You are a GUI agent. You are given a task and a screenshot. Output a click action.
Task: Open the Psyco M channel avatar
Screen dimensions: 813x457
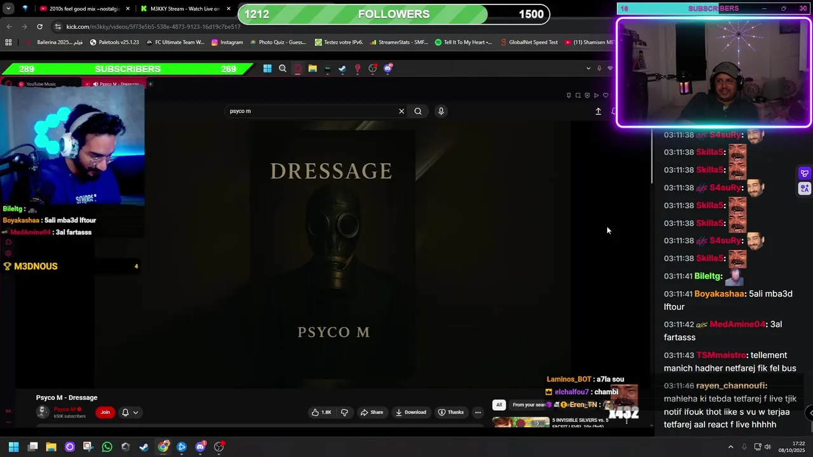click(x=43, y=412)
